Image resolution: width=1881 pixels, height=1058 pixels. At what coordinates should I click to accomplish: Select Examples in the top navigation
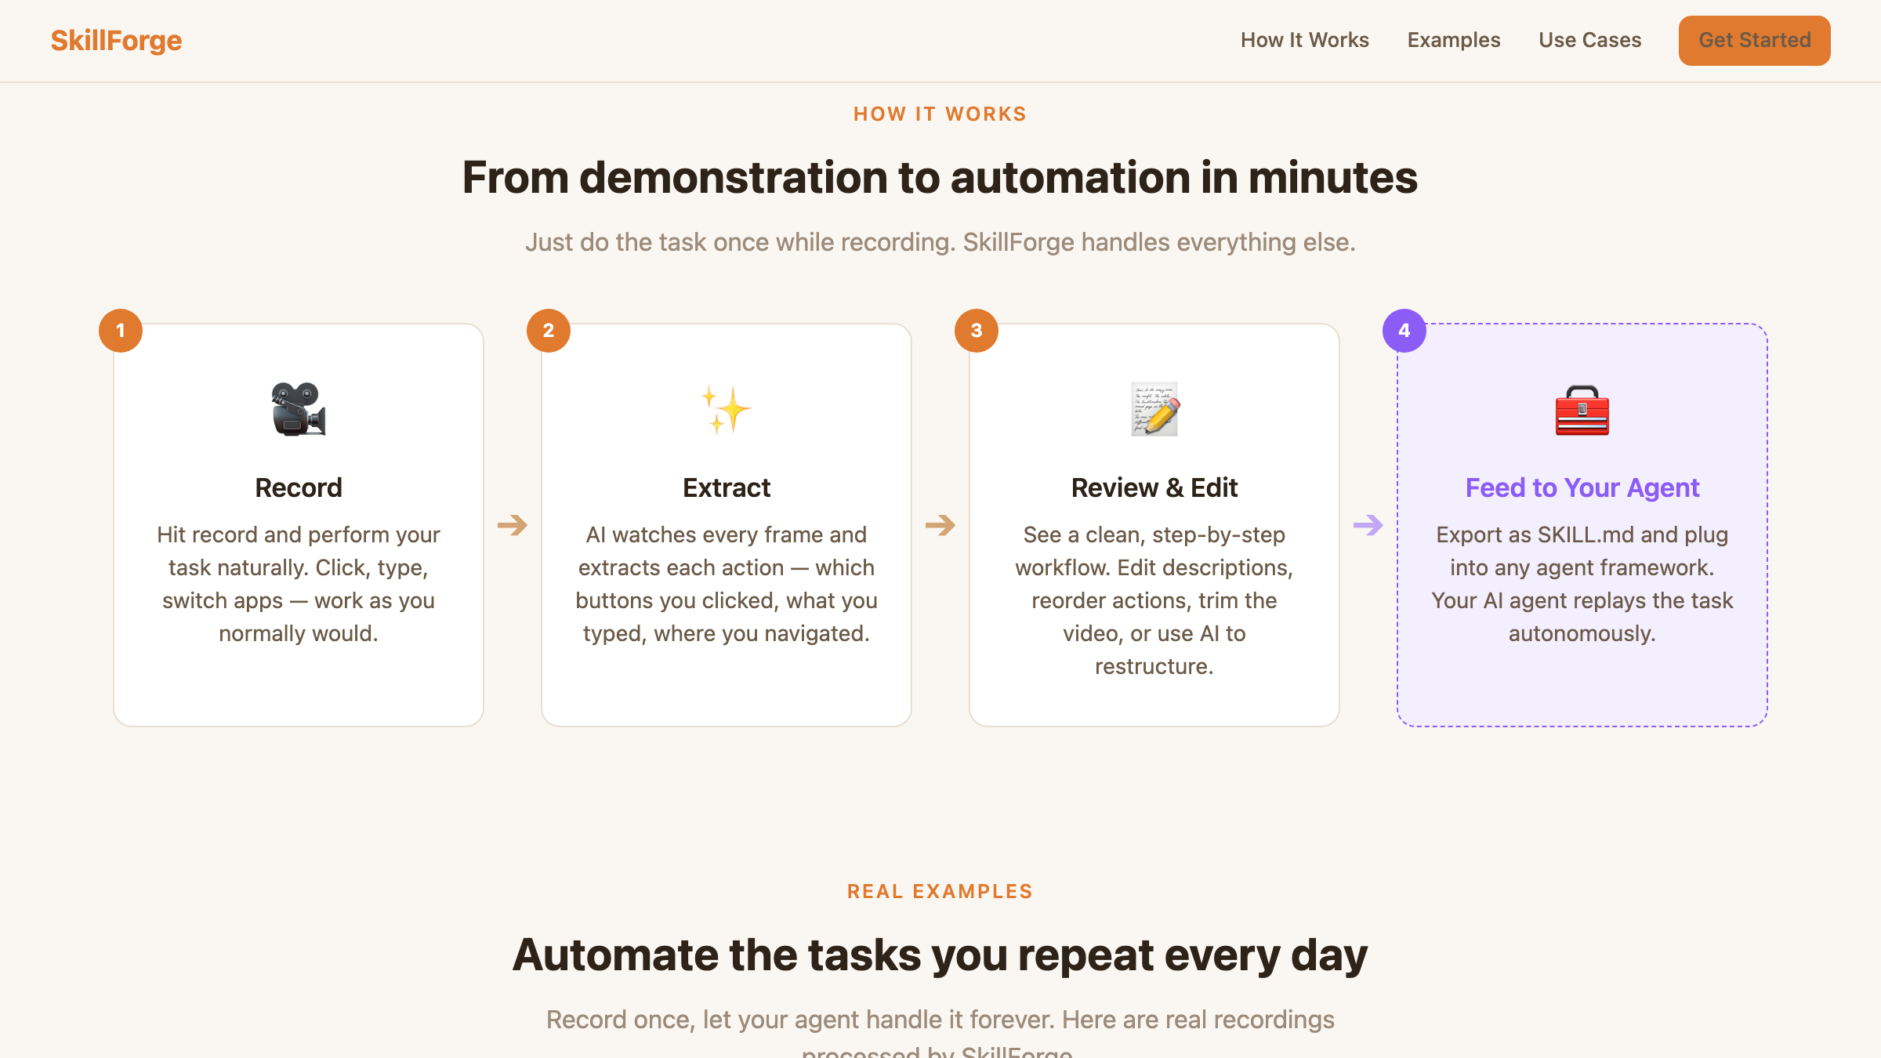point(1454,39)
